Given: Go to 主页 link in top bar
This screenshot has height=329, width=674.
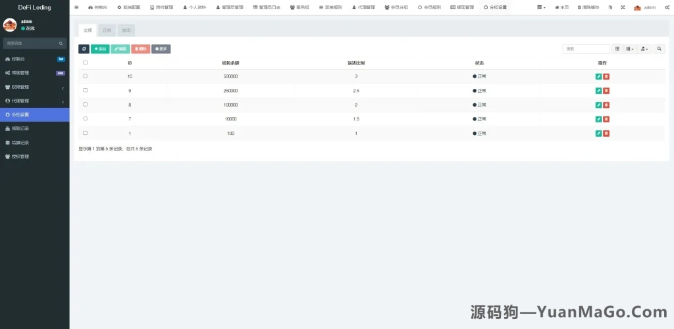Looking at the screenshot, I should click(562, 8).
